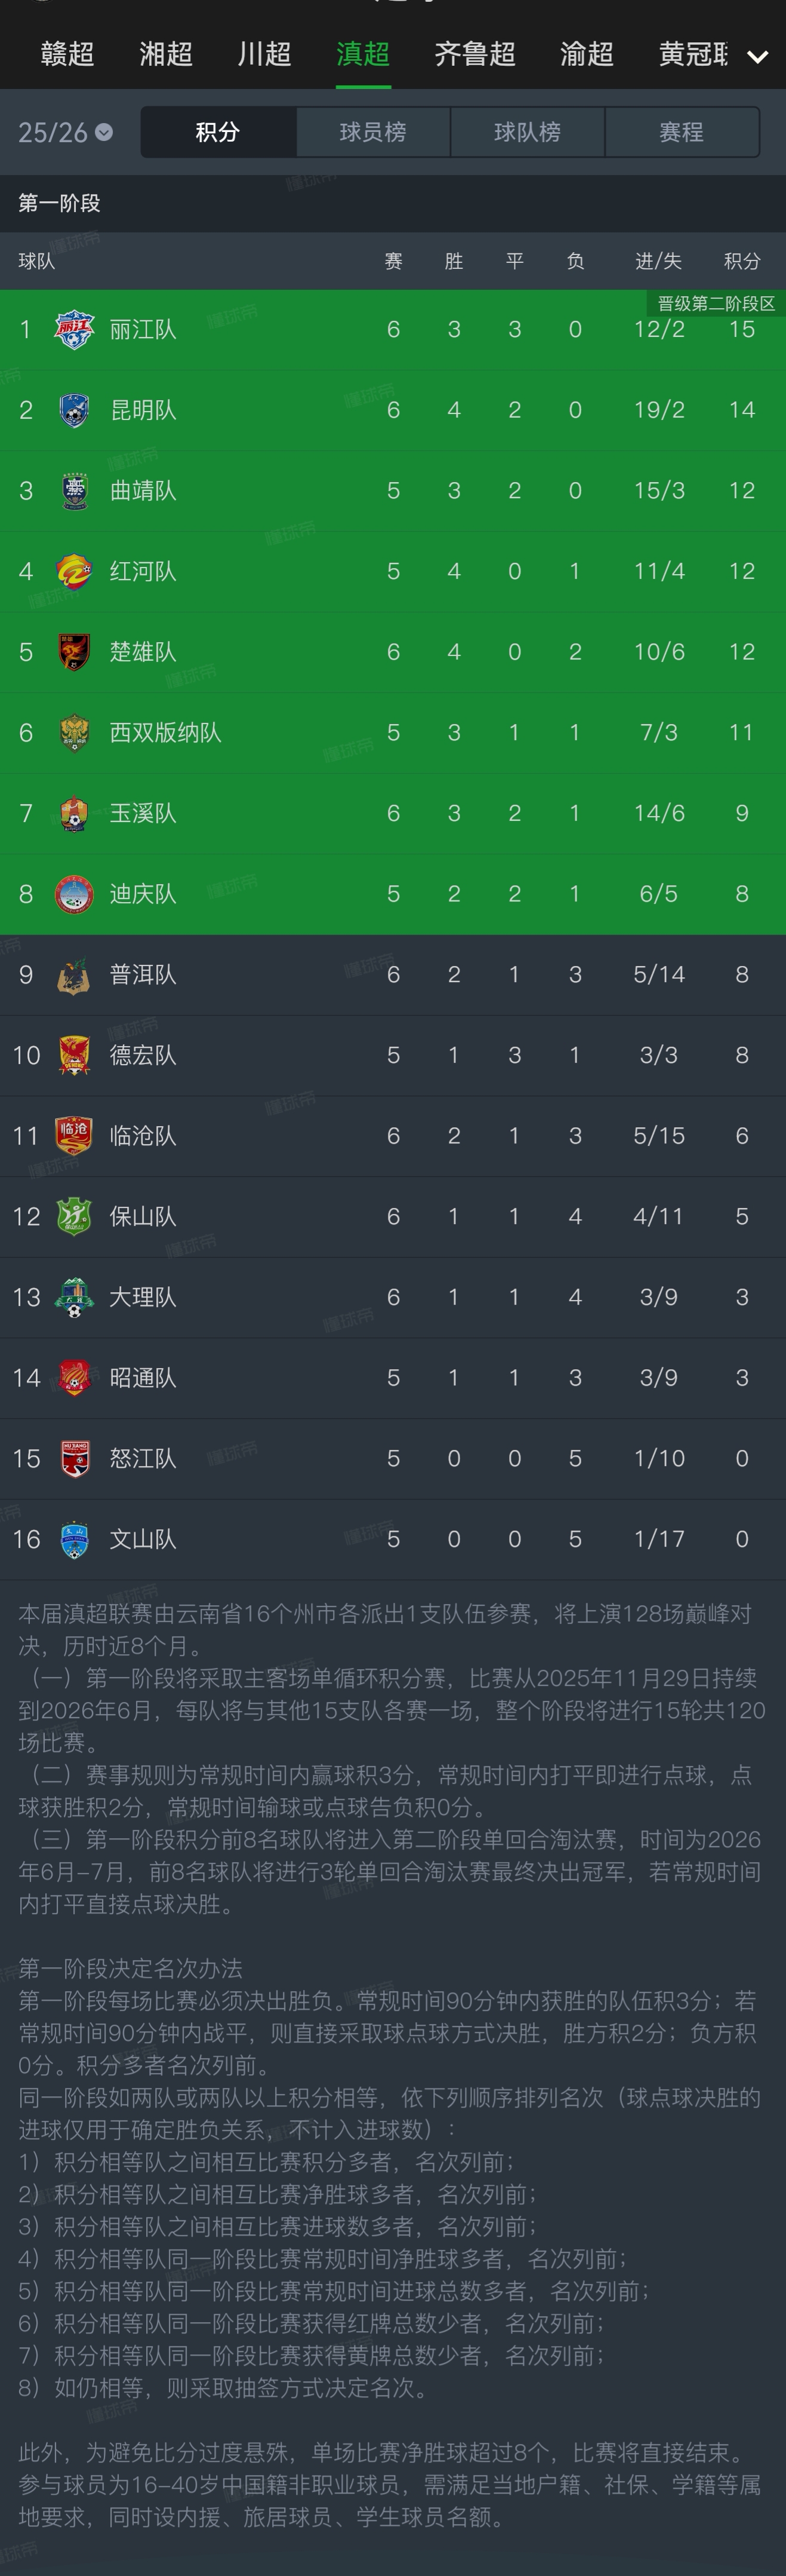
Task: Select the 怒江队 team badge
Action: pos(74,1459)
